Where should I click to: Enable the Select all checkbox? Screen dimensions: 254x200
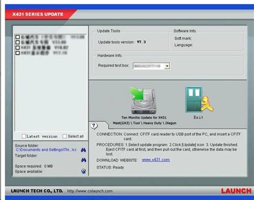click(65, 136)
